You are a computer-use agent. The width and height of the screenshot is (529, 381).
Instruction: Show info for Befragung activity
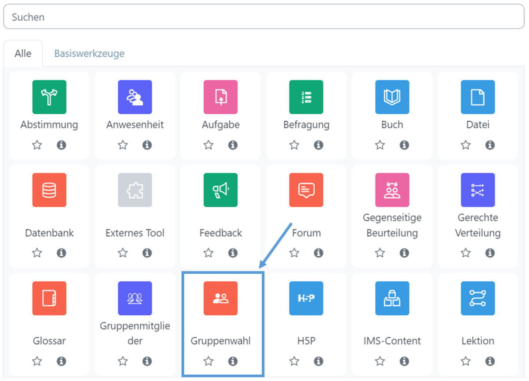pos(318,145)
